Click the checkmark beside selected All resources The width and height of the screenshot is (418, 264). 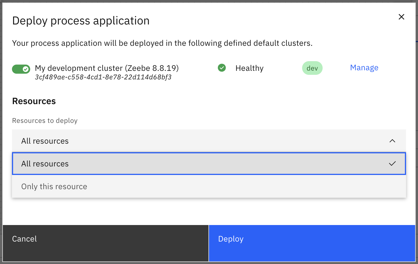click(392, 164)
